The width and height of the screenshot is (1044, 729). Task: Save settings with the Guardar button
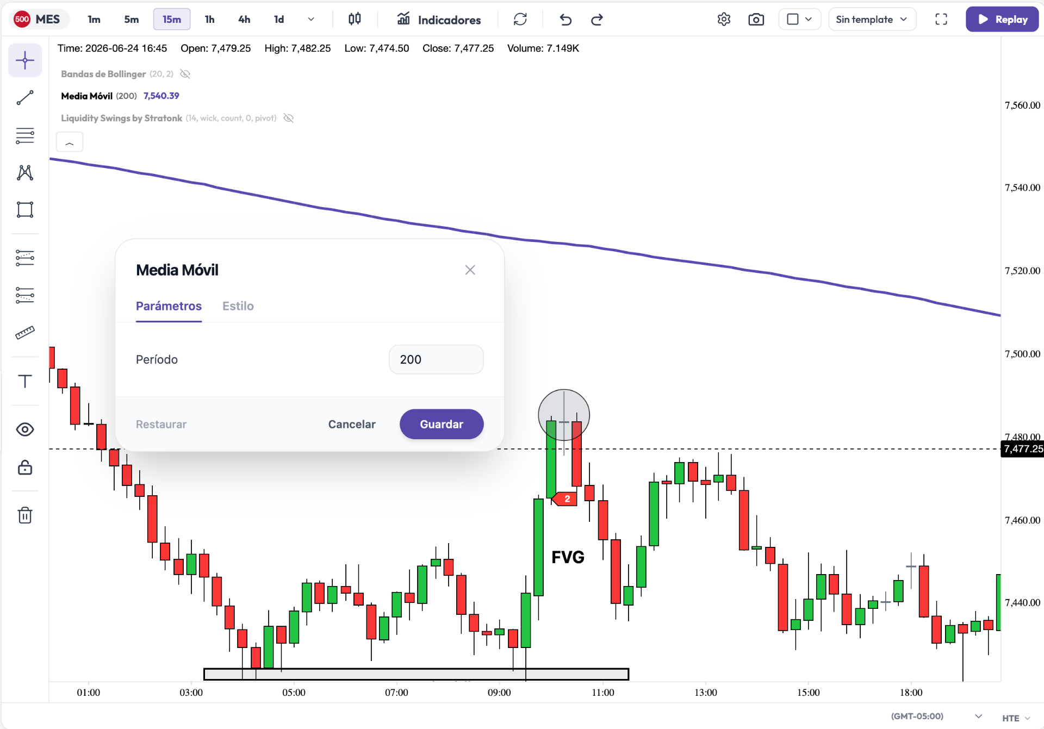coord(442,424)
